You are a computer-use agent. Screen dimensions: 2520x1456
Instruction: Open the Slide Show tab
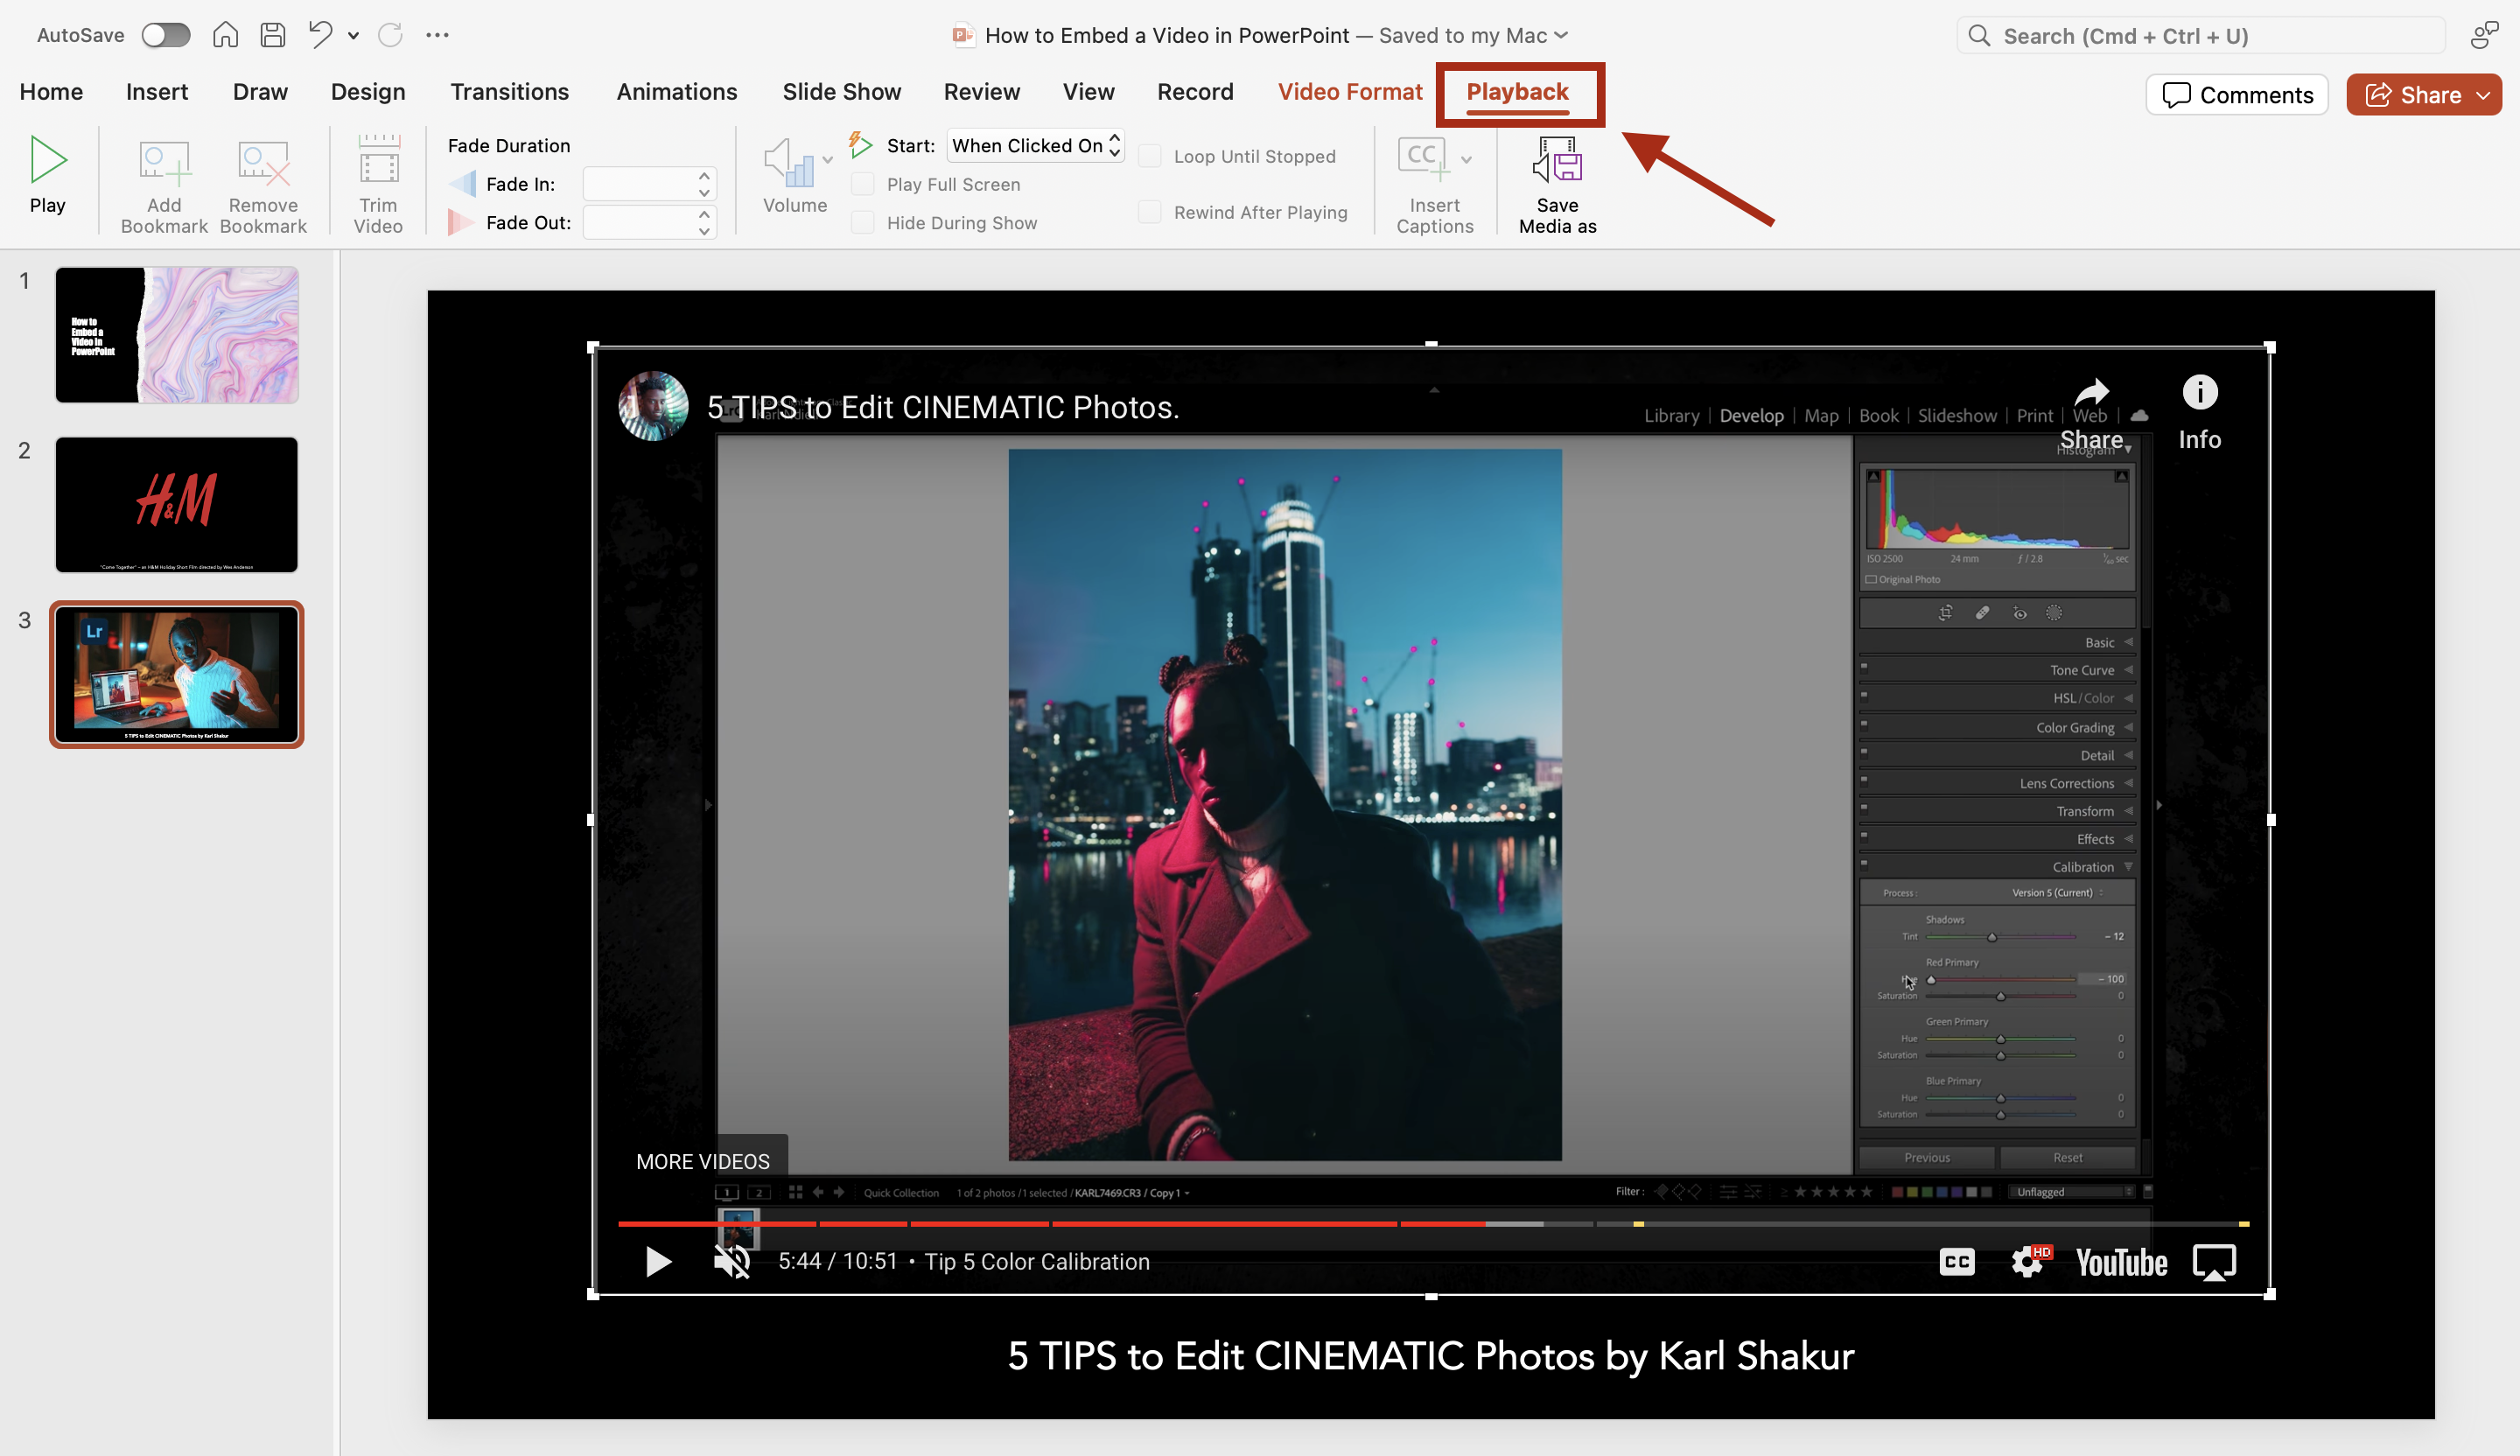coord(841,92)
